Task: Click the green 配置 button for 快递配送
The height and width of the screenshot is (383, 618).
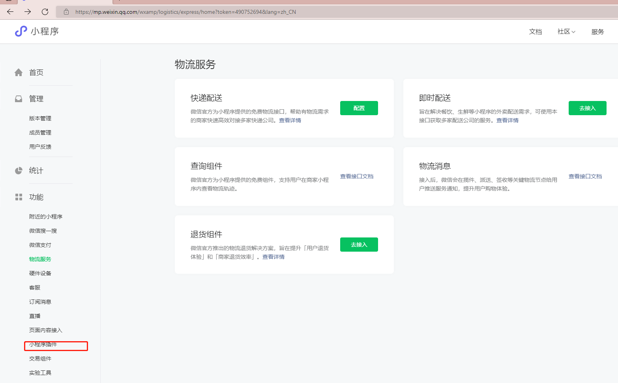Action: [359, 108]
